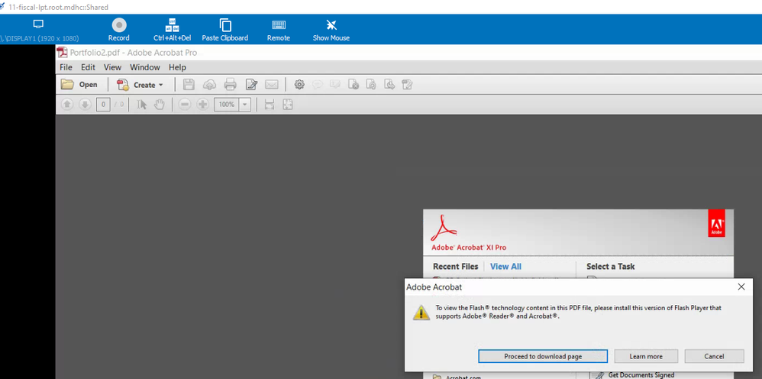Close the Adobe Acrobat dialog with X
762x379 pixels.
tap(741, 287)
